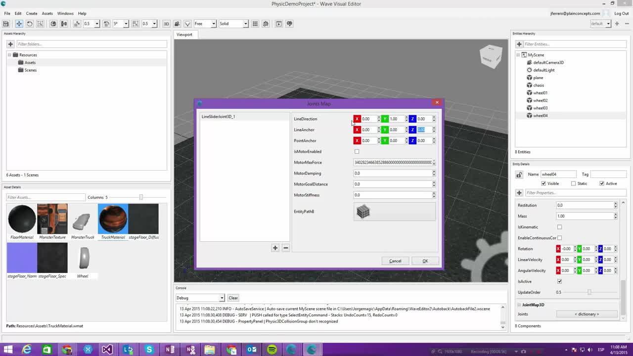Toggle 3D mode in the toolbar
This screenshot has height=356, width=633.
(167, 24)
